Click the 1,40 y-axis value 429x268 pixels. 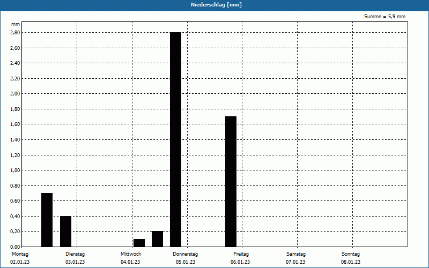pos(16,140)
